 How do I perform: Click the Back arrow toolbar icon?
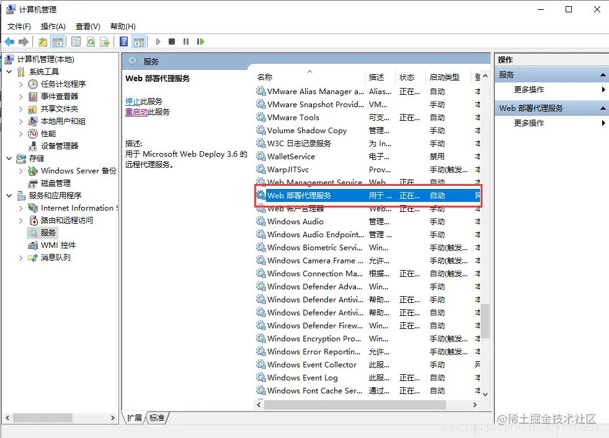[9, 42]
